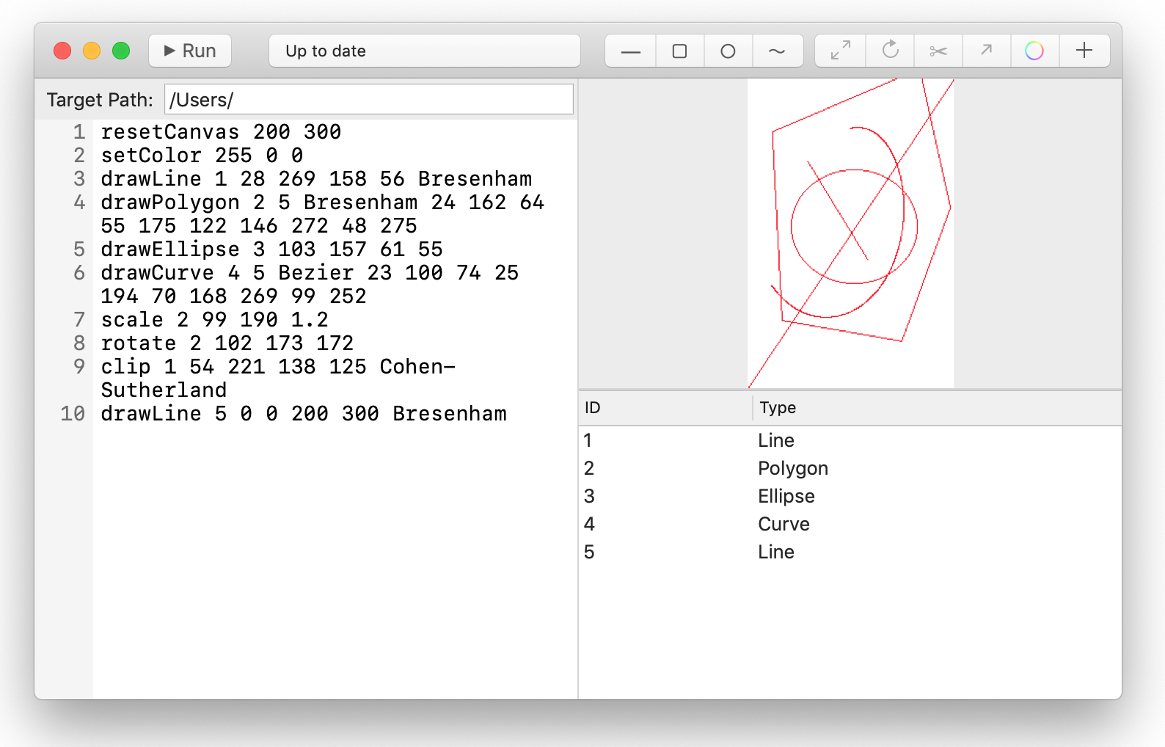Open the color wheel picker

(x=1034, y=51)
